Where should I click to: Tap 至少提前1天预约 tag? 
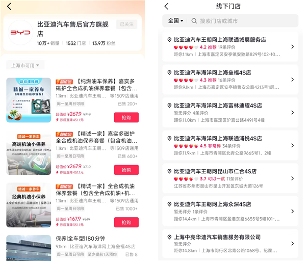[102, 254]
